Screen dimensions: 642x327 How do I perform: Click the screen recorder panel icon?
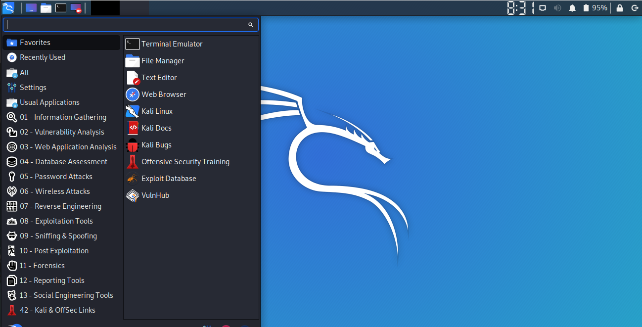(76, 8)
